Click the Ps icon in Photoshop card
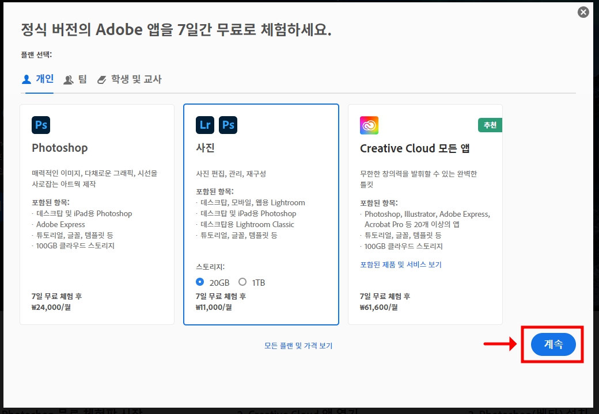Screen dimensions: 599x414 (41, 125)
